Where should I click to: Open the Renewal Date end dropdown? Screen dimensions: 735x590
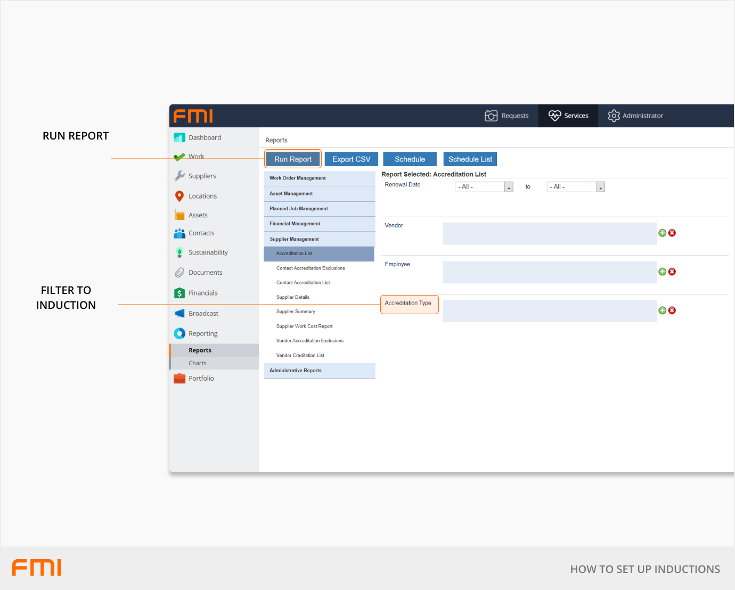pos(600,187)
